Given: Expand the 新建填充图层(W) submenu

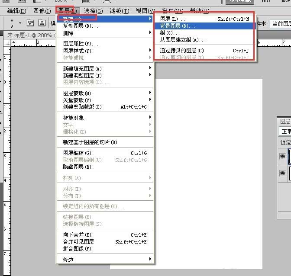Looking at the screenshot, I should 105,69.
